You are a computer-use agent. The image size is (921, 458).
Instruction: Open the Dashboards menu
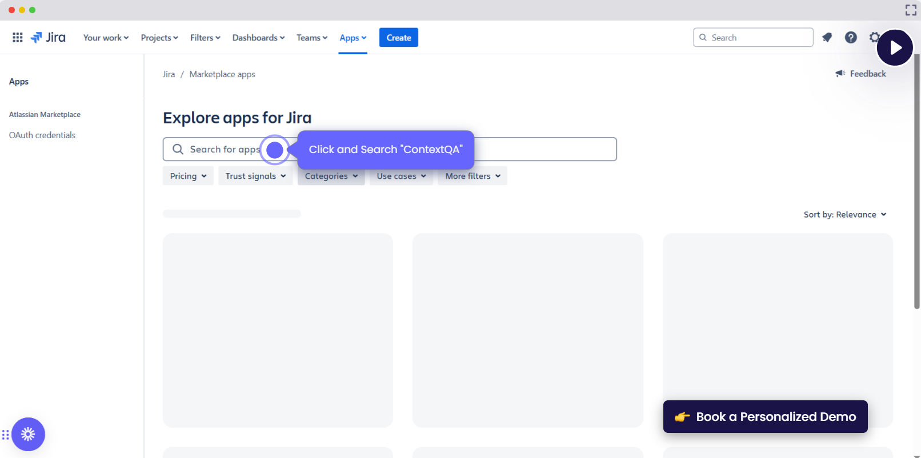pyautogui.click(x=258, y=38)
